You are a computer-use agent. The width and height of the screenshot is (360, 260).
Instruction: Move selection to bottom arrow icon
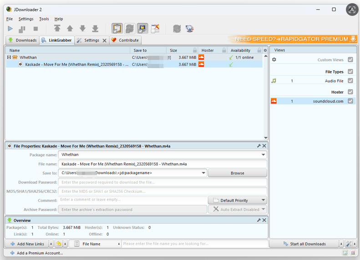(x=95, y=29)
